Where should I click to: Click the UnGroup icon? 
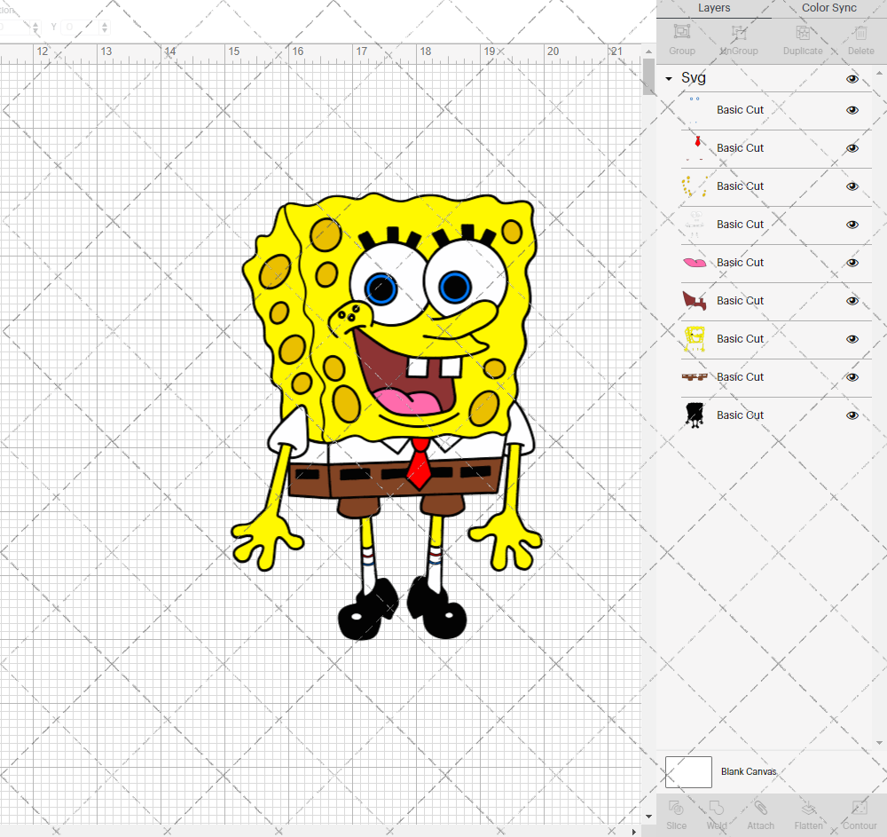tap(739, 32)
